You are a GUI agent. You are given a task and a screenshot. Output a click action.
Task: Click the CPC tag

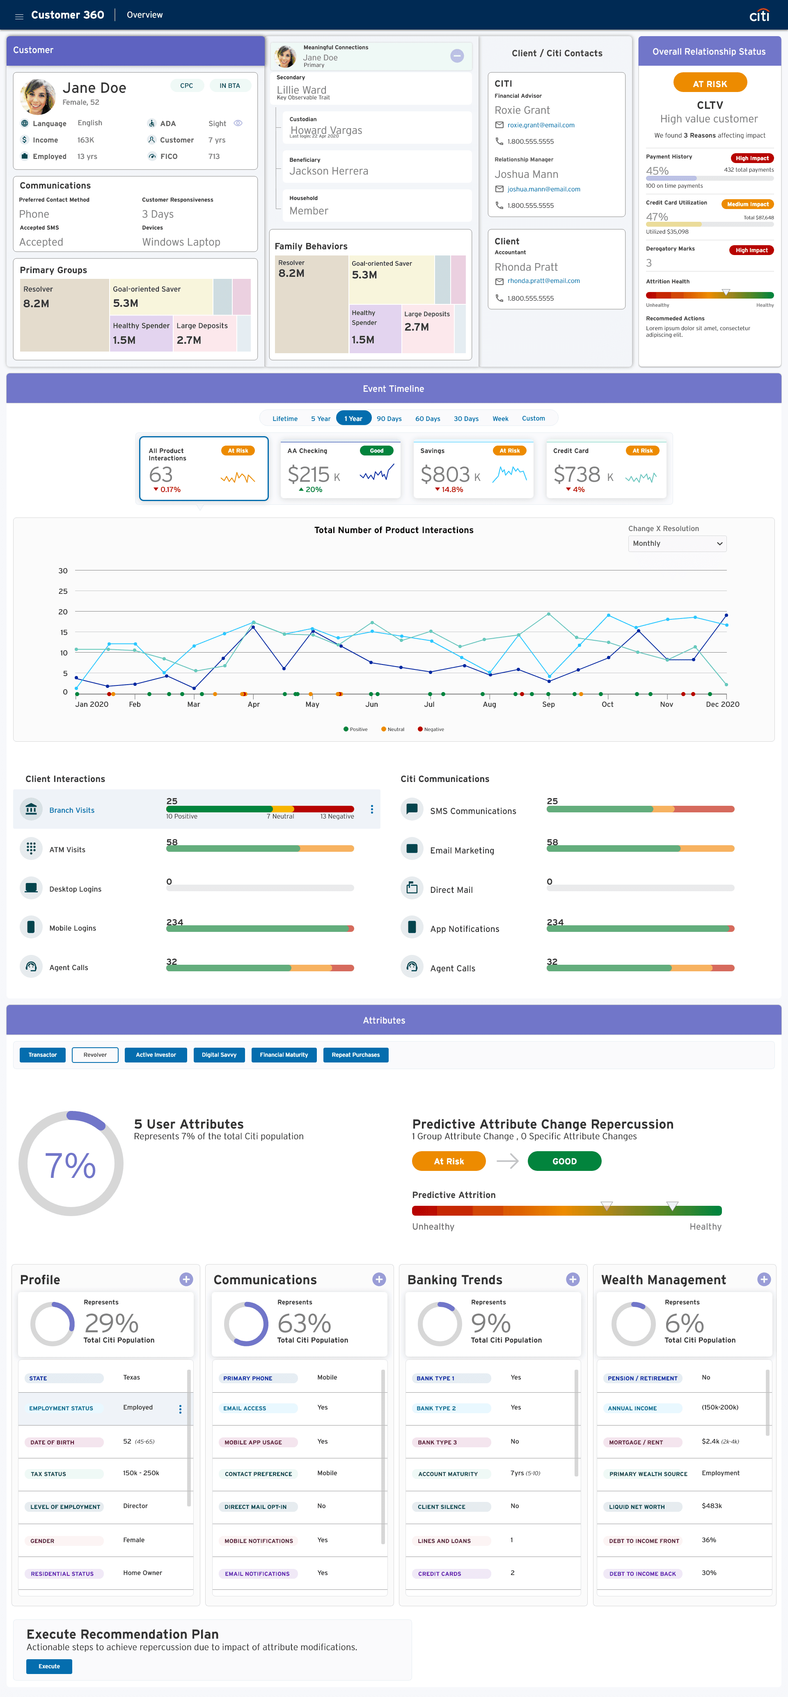click(187, 85)
